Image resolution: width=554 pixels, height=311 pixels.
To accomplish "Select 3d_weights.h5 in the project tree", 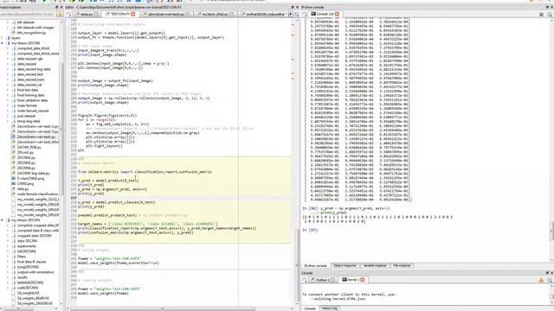I will 29,293.
